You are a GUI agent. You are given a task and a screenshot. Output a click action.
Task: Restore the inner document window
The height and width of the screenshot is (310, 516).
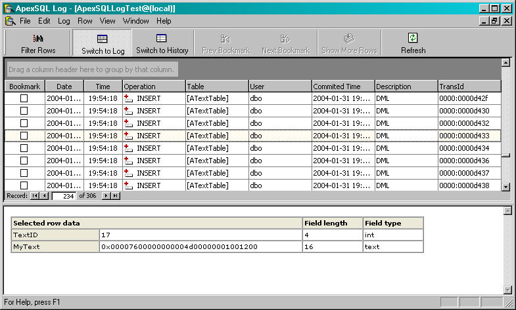click(494, 21)
